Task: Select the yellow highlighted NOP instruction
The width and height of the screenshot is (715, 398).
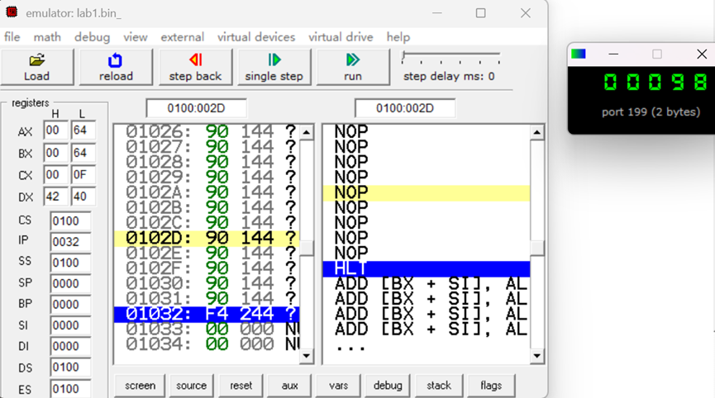Action: [427, 192]
